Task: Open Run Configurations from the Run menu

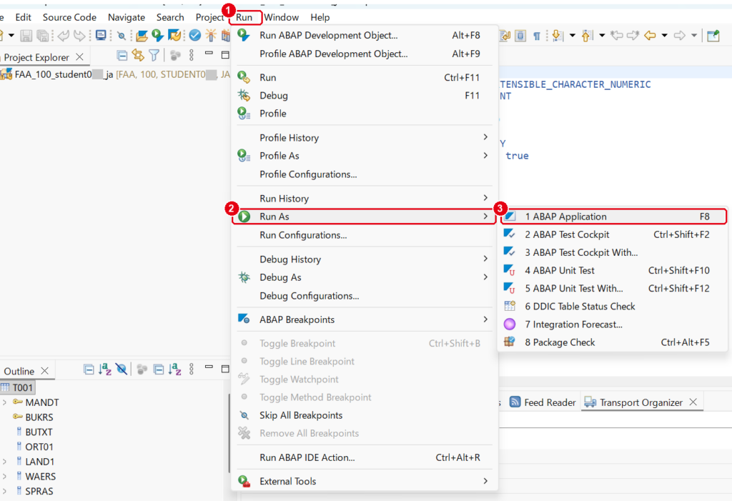Action: (364, 235)
